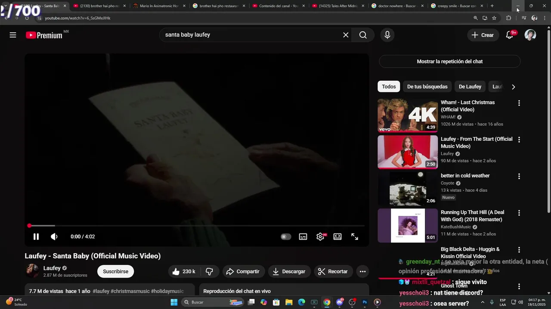Reload the page
This screenshot has height=309, width=551.
(27, 18)
